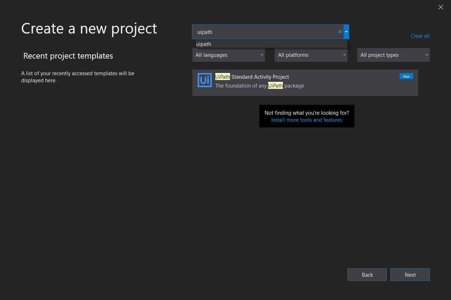Select the 'uipath' search suggestion
Image resolution: width=451 pixels, height=300 pixels.
click(271, 44)
